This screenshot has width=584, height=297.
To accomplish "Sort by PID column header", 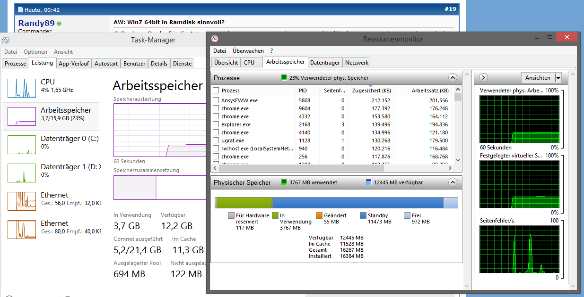I will pyautogui.click(x=308, y=91).
